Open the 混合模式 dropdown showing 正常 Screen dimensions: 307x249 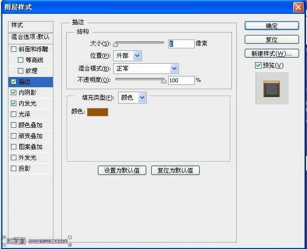click(146, 69)
